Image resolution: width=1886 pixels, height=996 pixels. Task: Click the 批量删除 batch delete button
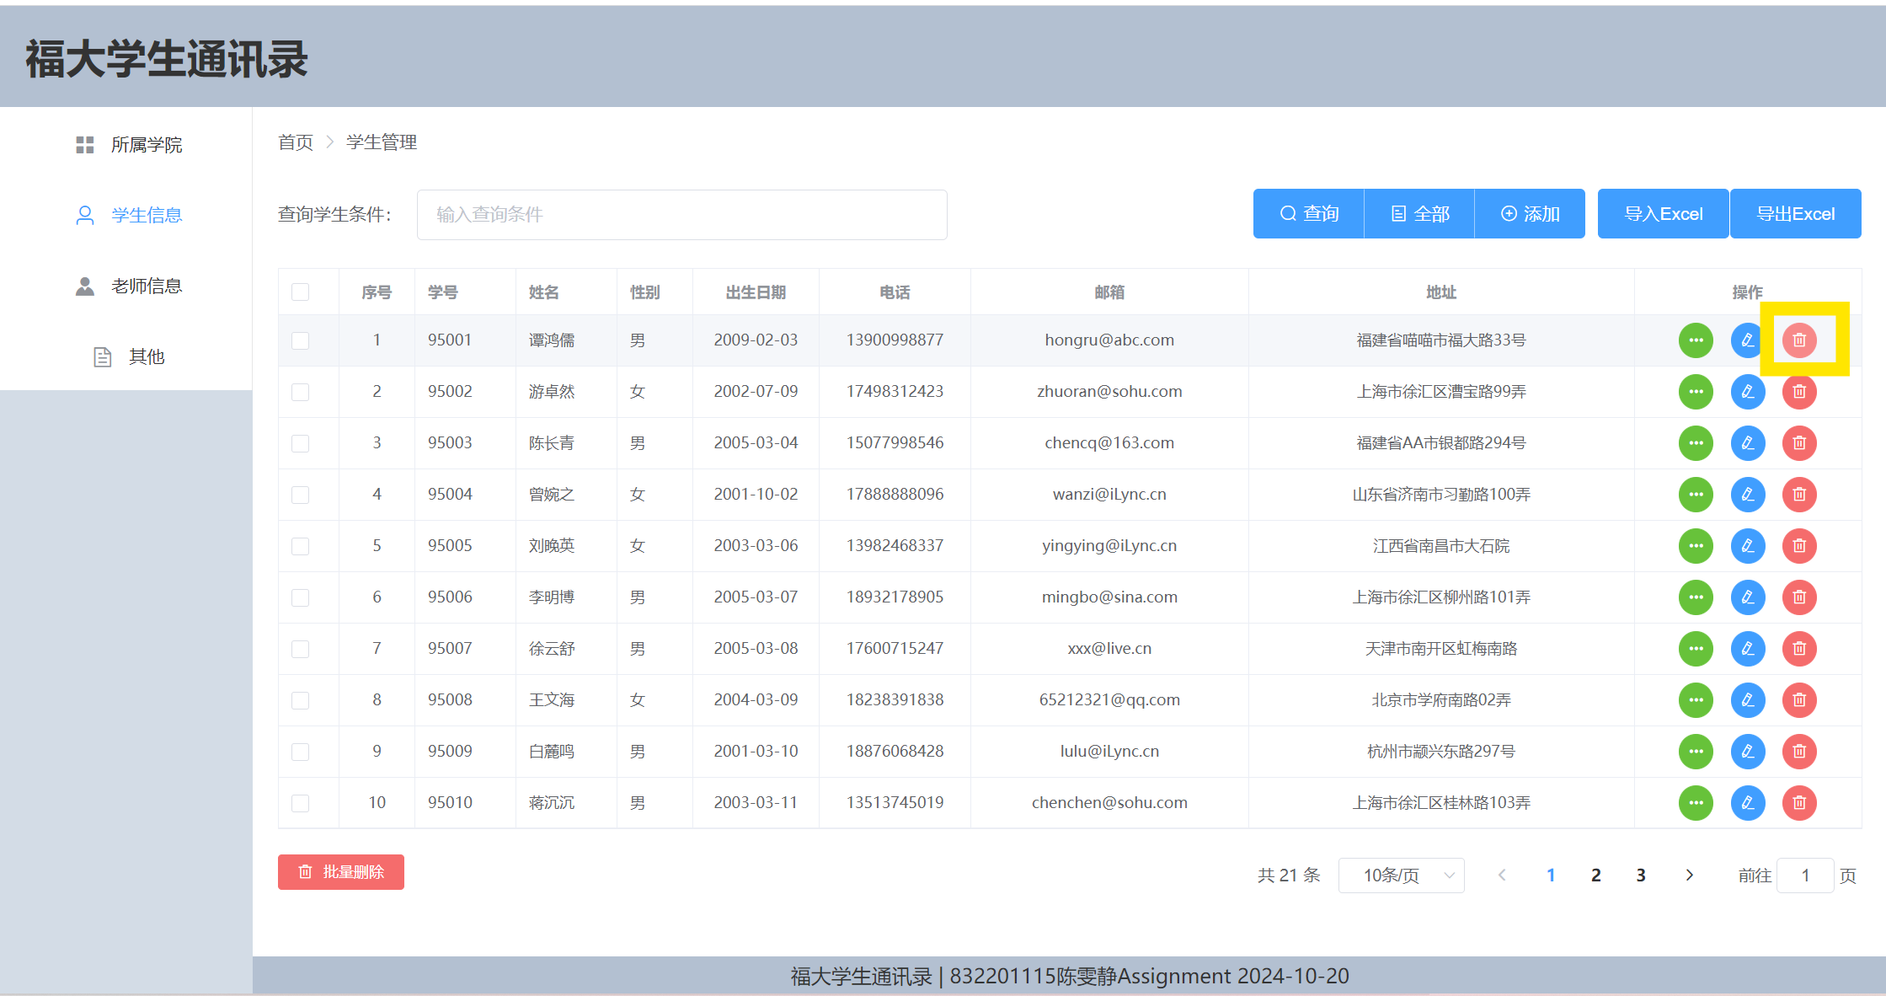[x=341, y=872]
